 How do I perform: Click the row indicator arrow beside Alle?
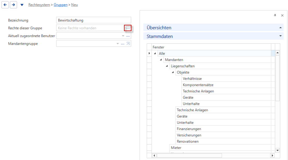pos(149,53)
